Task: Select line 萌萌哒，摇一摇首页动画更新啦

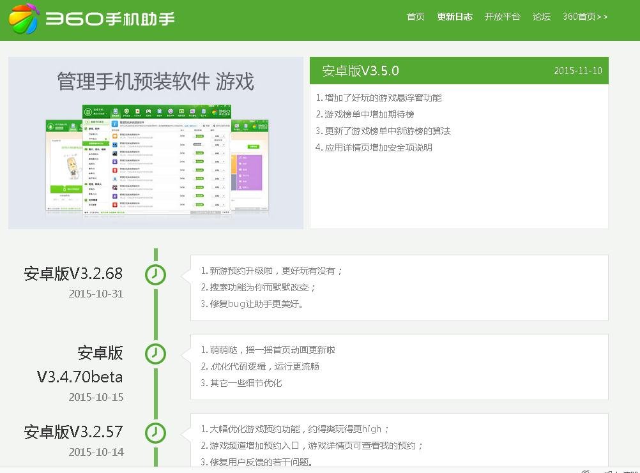Action: click(268, 350)
